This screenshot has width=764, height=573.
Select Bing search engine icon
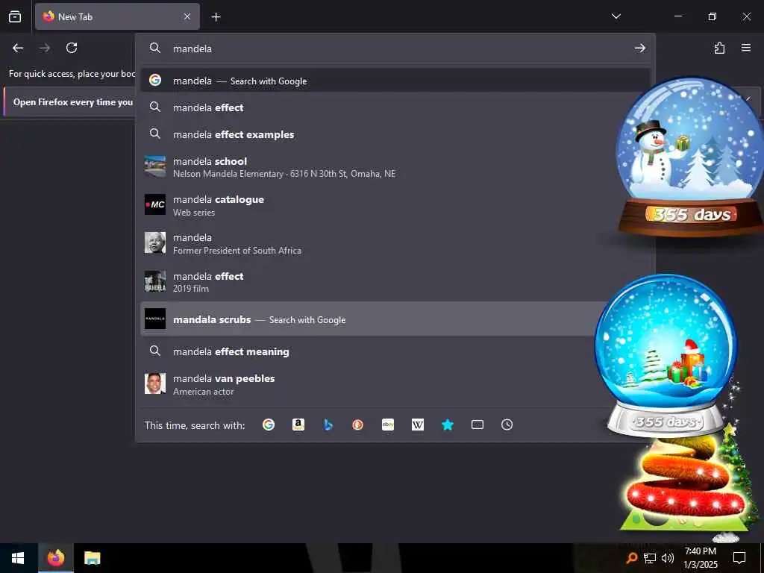[x=328, y=425]
